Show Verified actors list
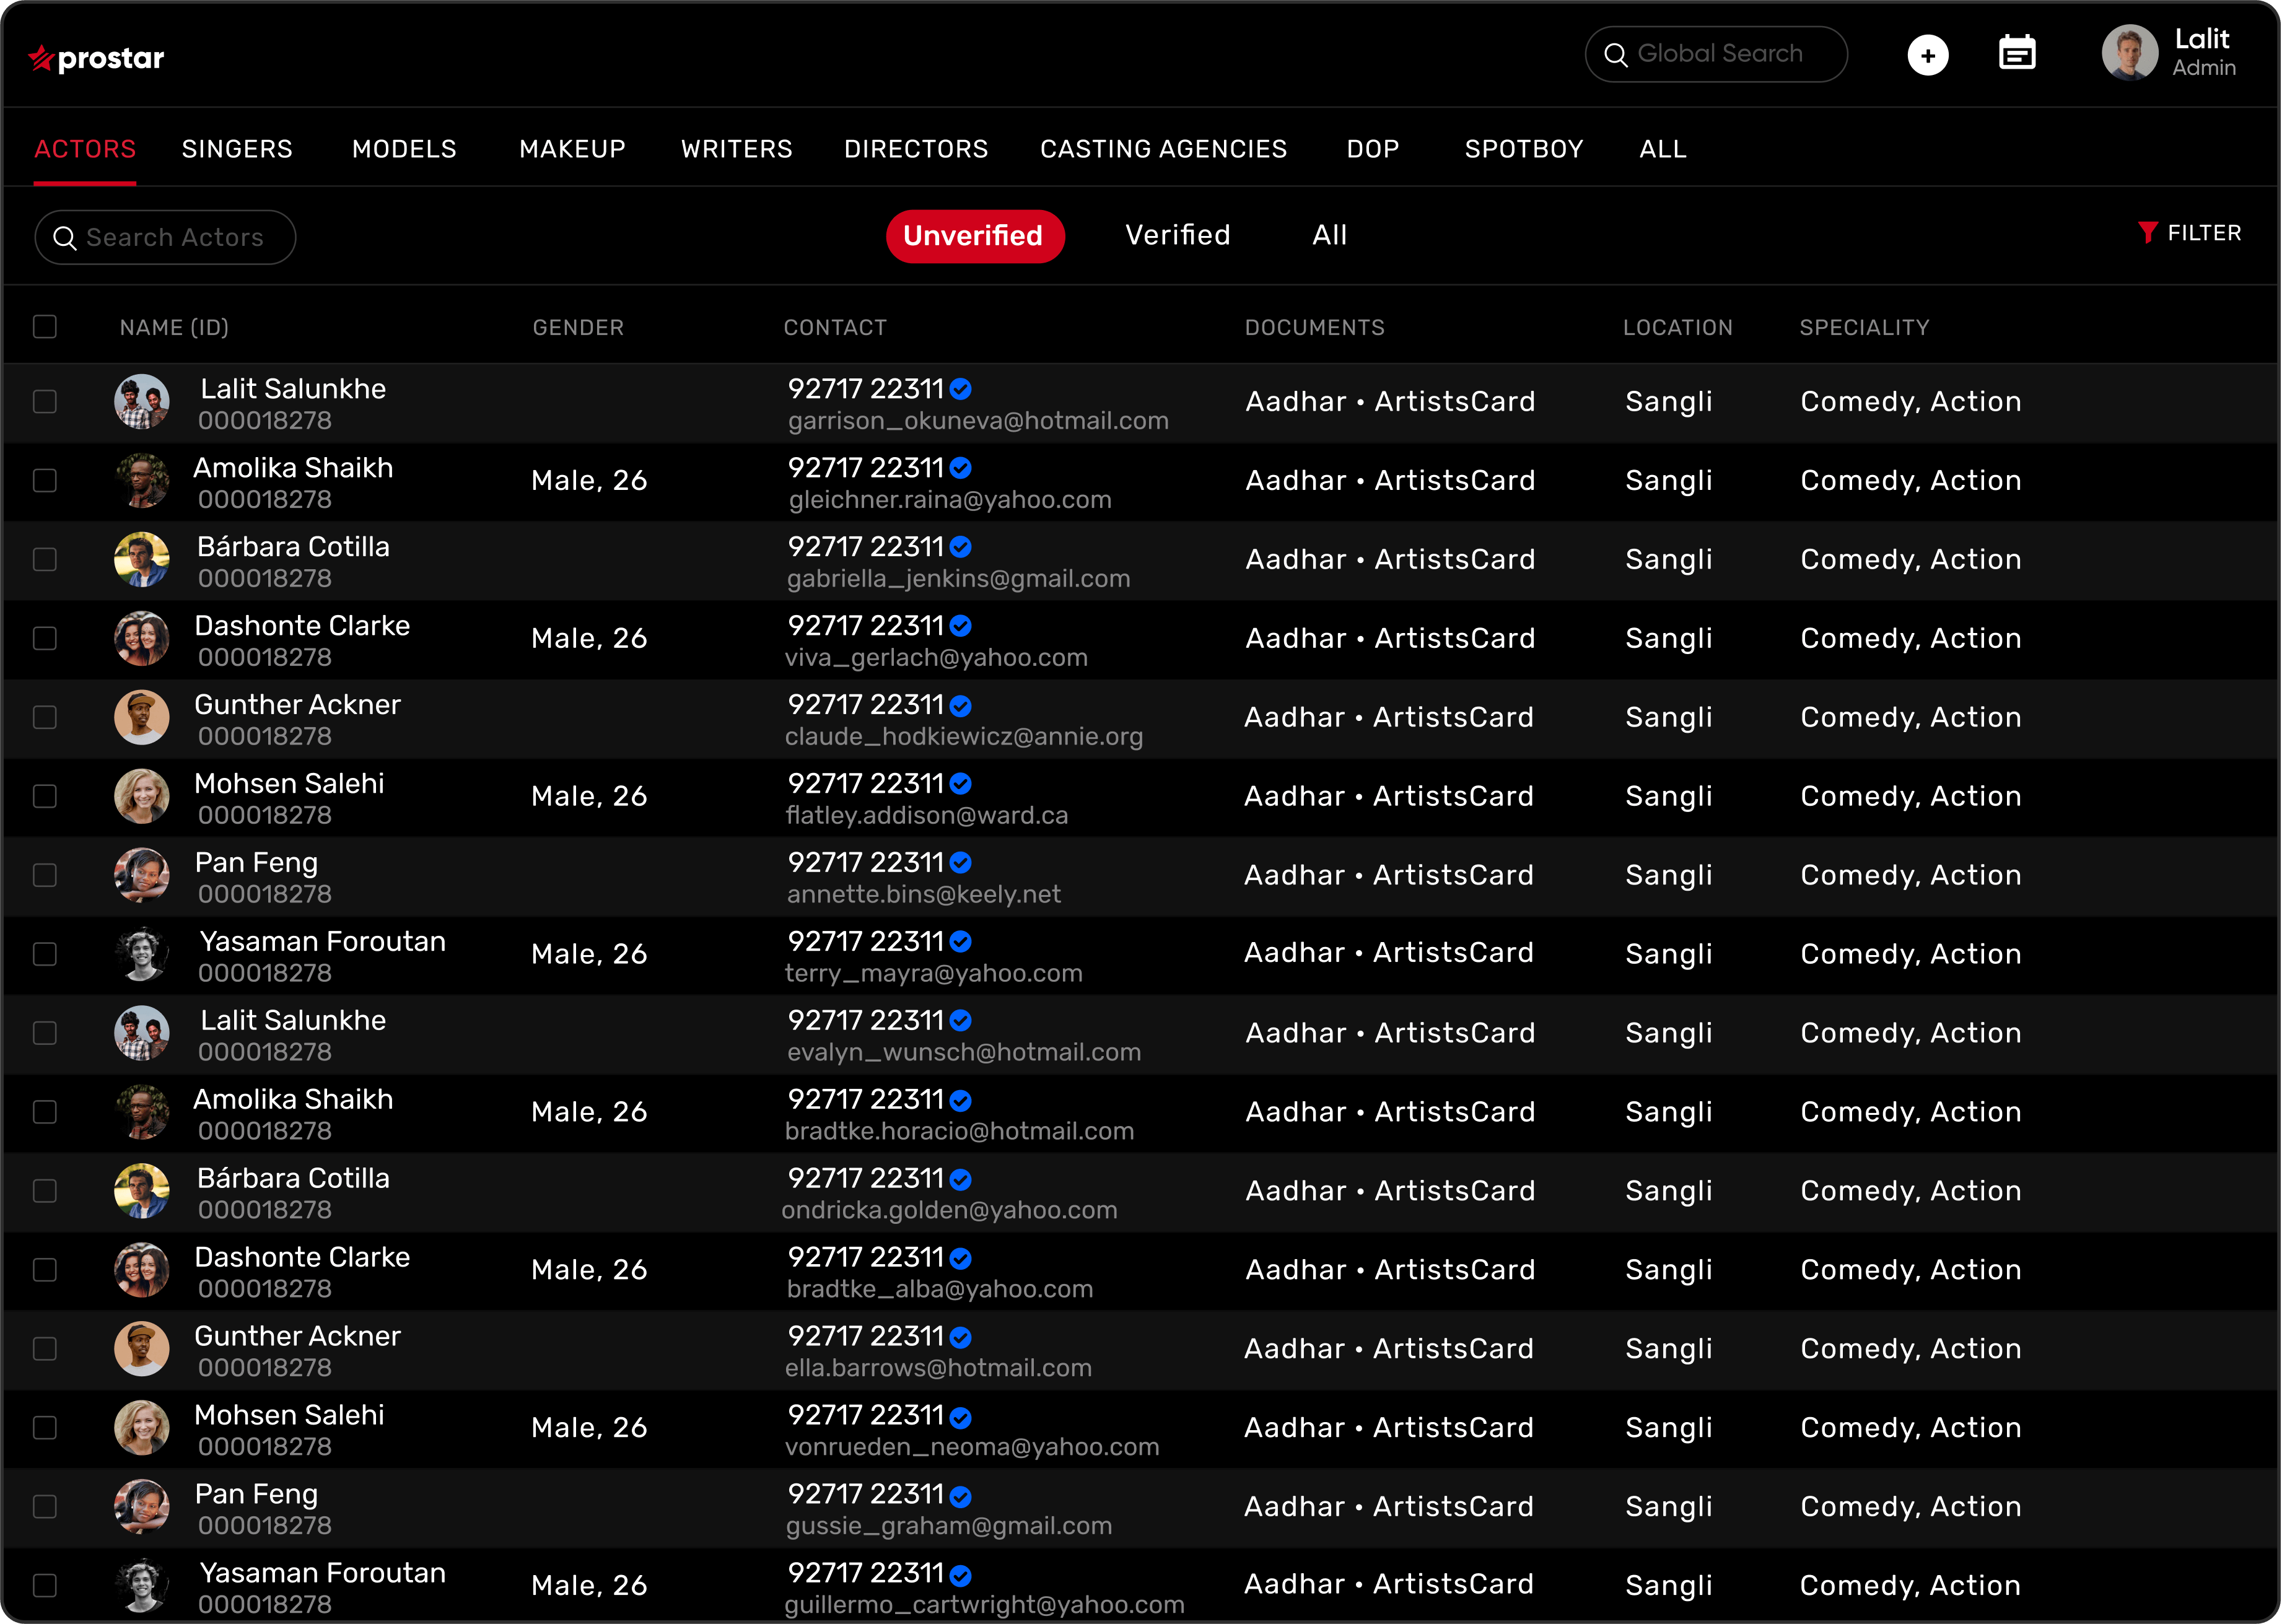2282x1624 pixels. (x=1177, y=235)
